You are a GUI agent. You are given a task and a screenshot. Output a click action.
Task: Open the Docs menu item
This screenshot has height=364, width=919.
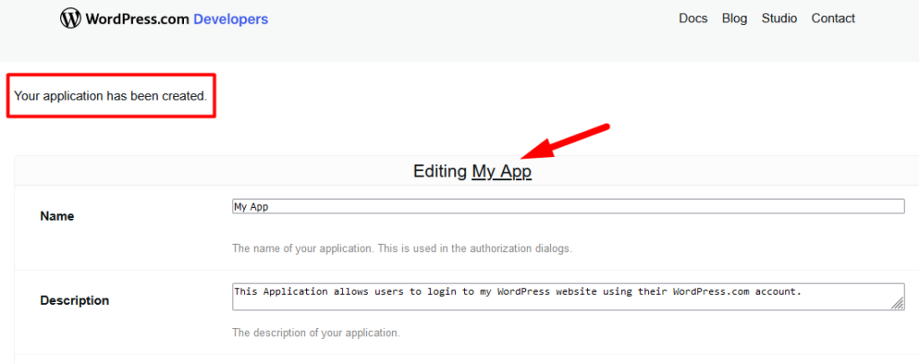tap(694, 19)
